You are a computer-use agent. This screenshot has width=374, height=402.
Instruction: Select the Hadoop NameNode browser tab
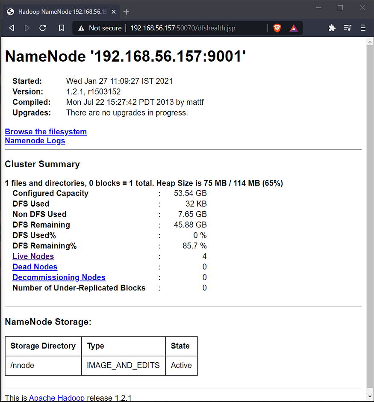pyautogui.click(x=56, y=12)
